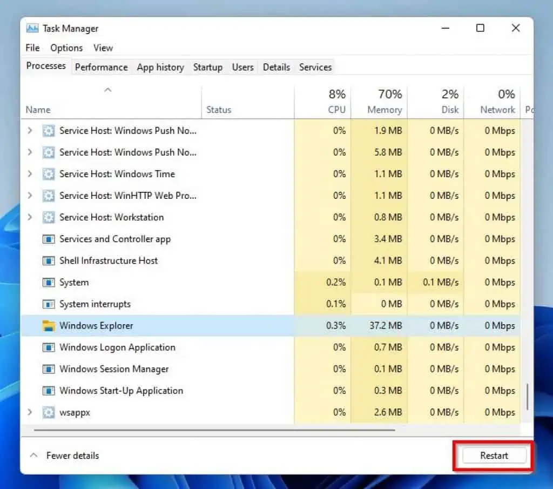Click the Fewer details link
Image resolution: width=553 pixels, height=489 pixels.
click(72, 455)
